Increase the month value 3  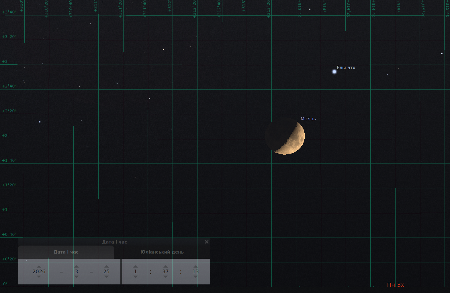coord(77,266)
